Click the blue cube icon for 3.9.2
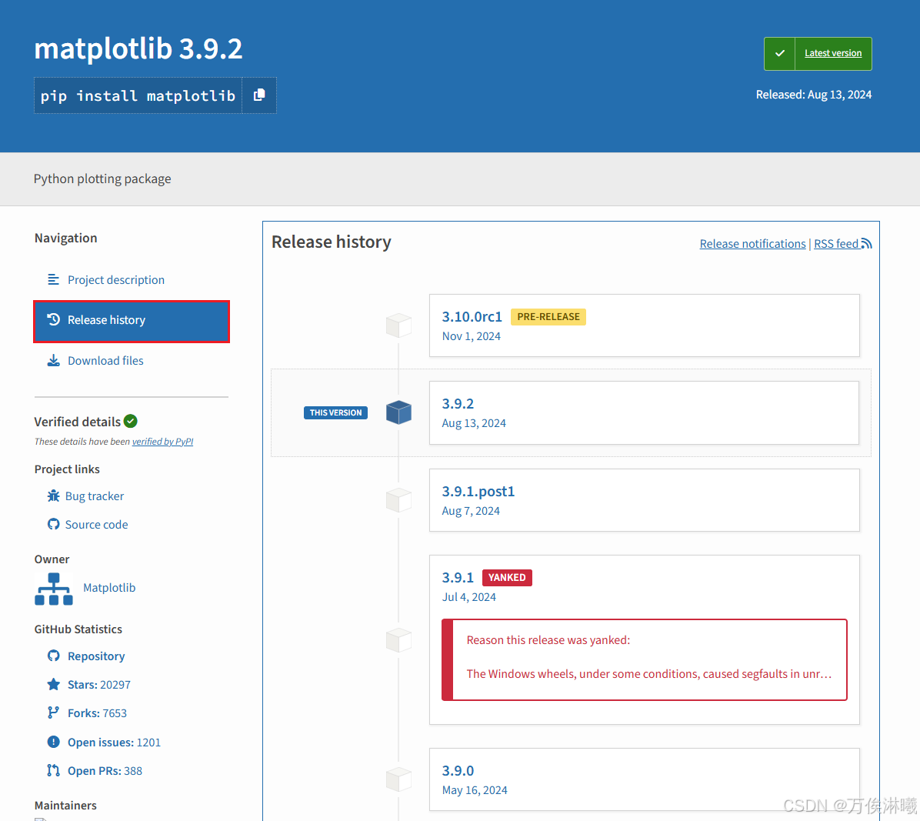Screen dimensions: 920x821 [x=399, y=412]
